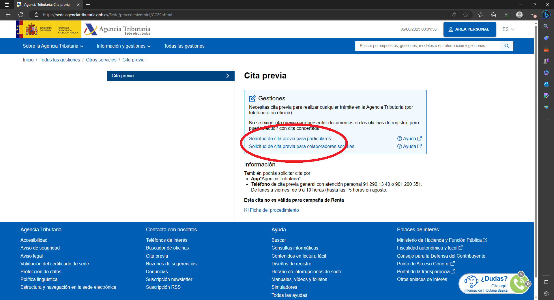This screenshot has width=554, height=300.
Task: Open Todas las gestiones menu item
Action: pyautogui.click(x=184, y=46)
